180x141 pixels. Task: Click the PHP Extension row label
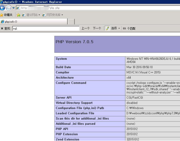pyautogui.click(x=67, y=134)
